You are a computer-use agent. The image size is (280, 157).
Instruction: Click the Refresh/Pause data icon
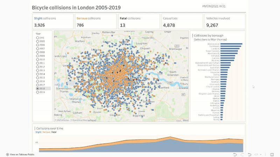256,155
